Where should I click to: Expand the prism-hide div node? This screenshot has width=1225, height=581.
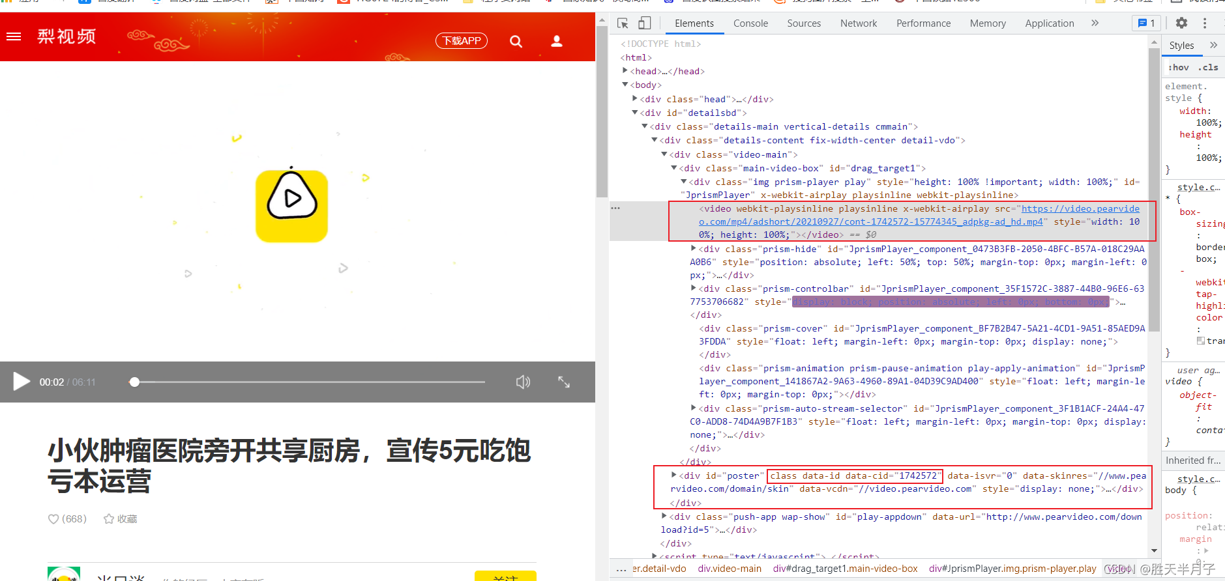coord(694,249)
